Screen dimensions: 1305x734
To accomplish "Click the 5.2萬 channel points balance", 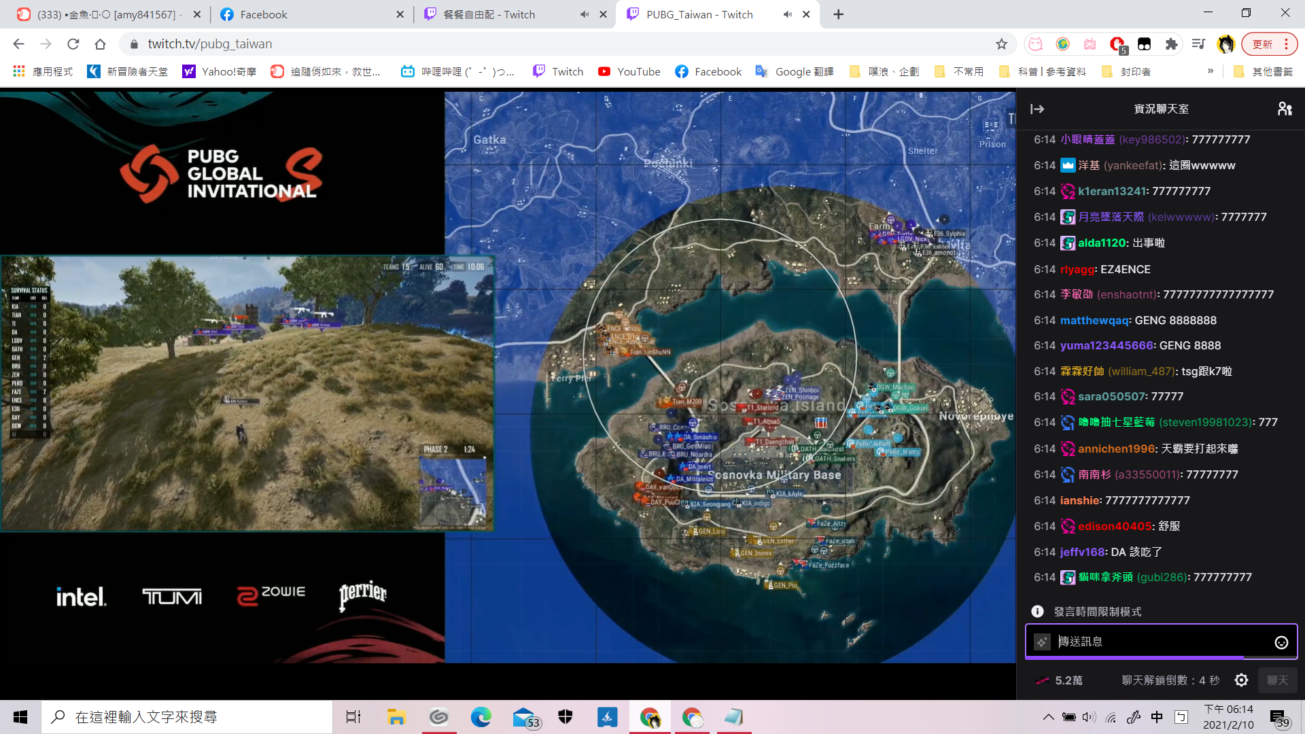I will coord(1059,680).
